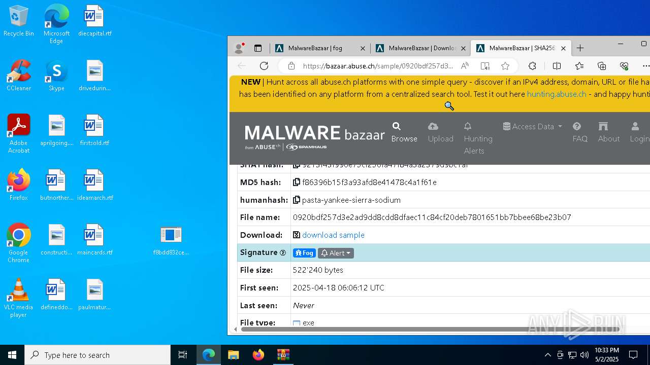Image resolution: width=650 pixels, height=365 pixels.
Task: Open Task View on the taskbar
Action: coord(183,355)
